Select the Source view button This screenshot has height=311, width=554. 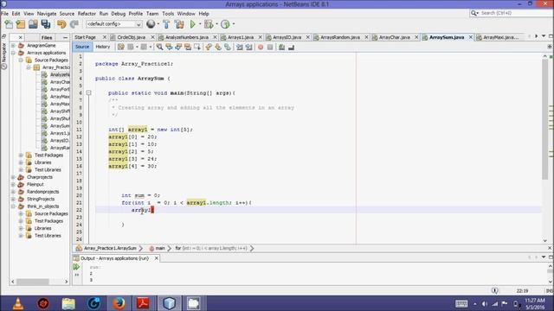[82, 47]
